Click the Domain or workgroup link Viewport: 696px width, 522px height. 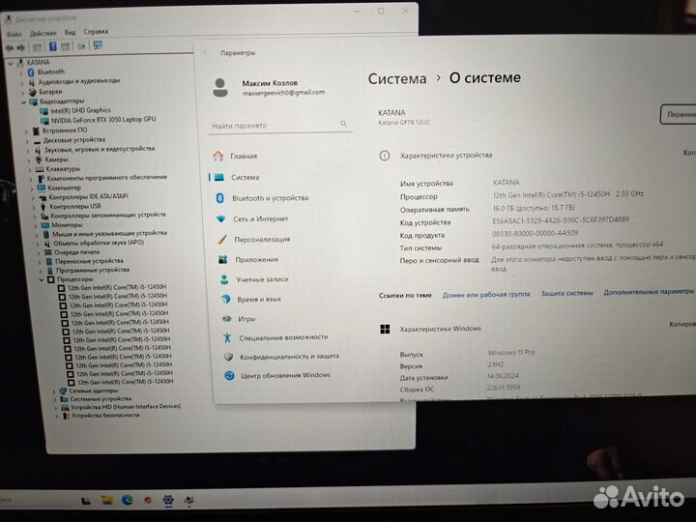pos(485,294)
